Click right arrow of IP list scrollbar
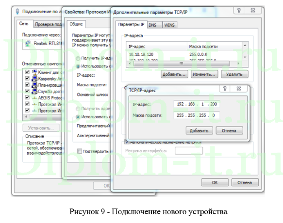 pos(239,64)
